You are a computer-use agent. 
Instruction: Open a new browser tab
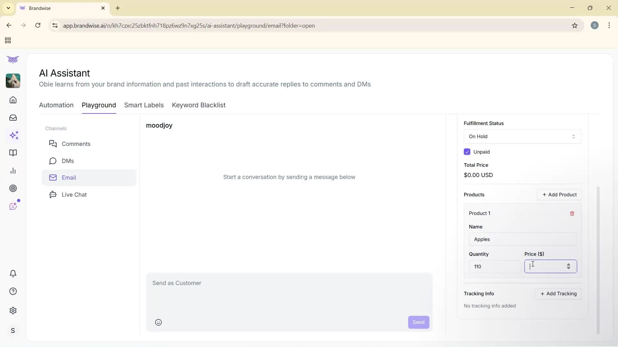[x=117, y=8]
